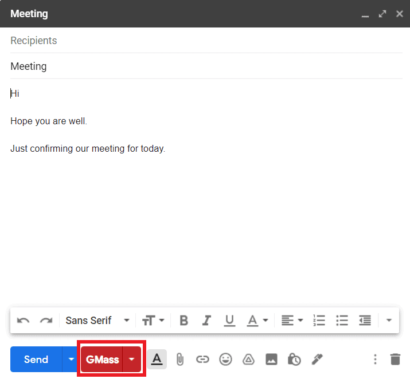Click the blue Send button
410x379 pixels.
[x=36, y=360]
